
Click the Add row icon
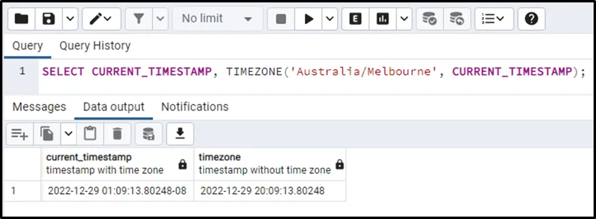click(20, 134)
